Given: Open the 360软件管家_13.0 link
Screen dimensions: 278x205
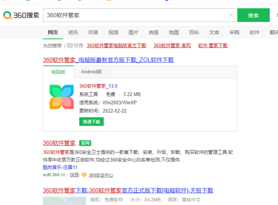Looking at the screenshot, I should point(98,86).
